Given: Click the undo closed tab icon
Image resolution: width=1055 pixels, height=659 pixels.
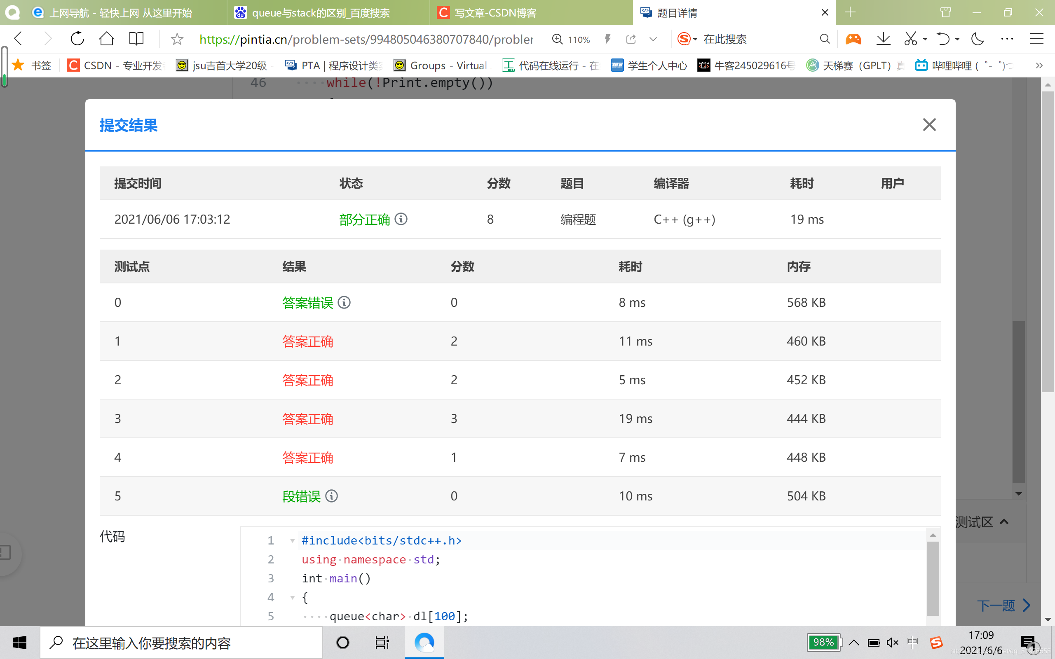Looking at the screenshot, I should point(943,39).
